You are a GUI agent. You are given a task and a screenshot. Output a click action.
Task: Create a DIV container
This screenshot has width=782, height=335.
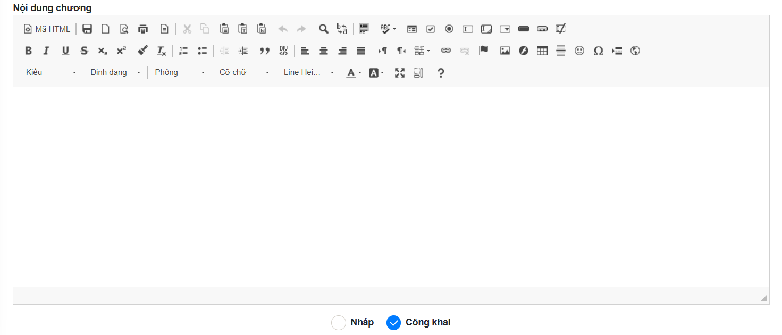pos(283,51)
